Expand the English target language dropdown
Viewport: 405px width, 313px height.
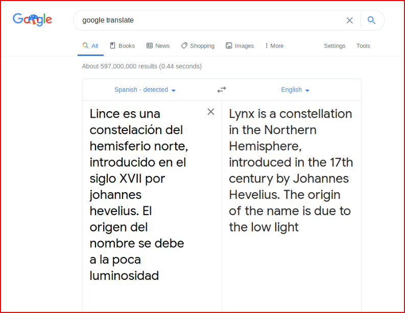(x=295, y=90)
